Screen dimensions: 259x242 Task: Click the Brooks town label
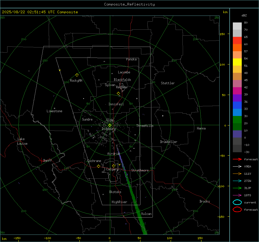click(x=205, y=201)
